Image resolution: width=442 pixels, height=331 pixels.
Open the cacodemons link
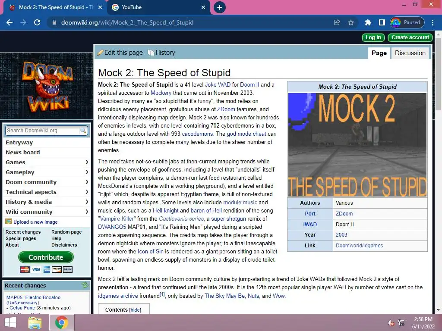tap(197, 134)
